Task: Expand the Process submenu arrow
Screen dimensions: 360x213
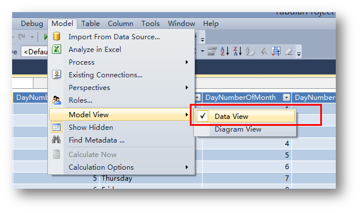Action: coord(187,62)
